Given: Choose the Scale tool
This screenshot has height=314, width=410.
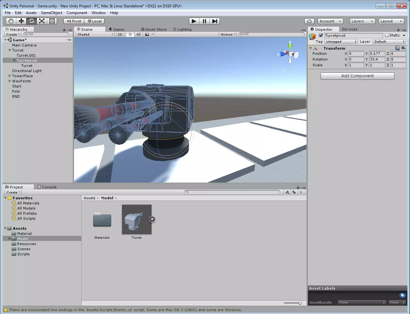Looking at the screenshot, I should pos(42,21).
